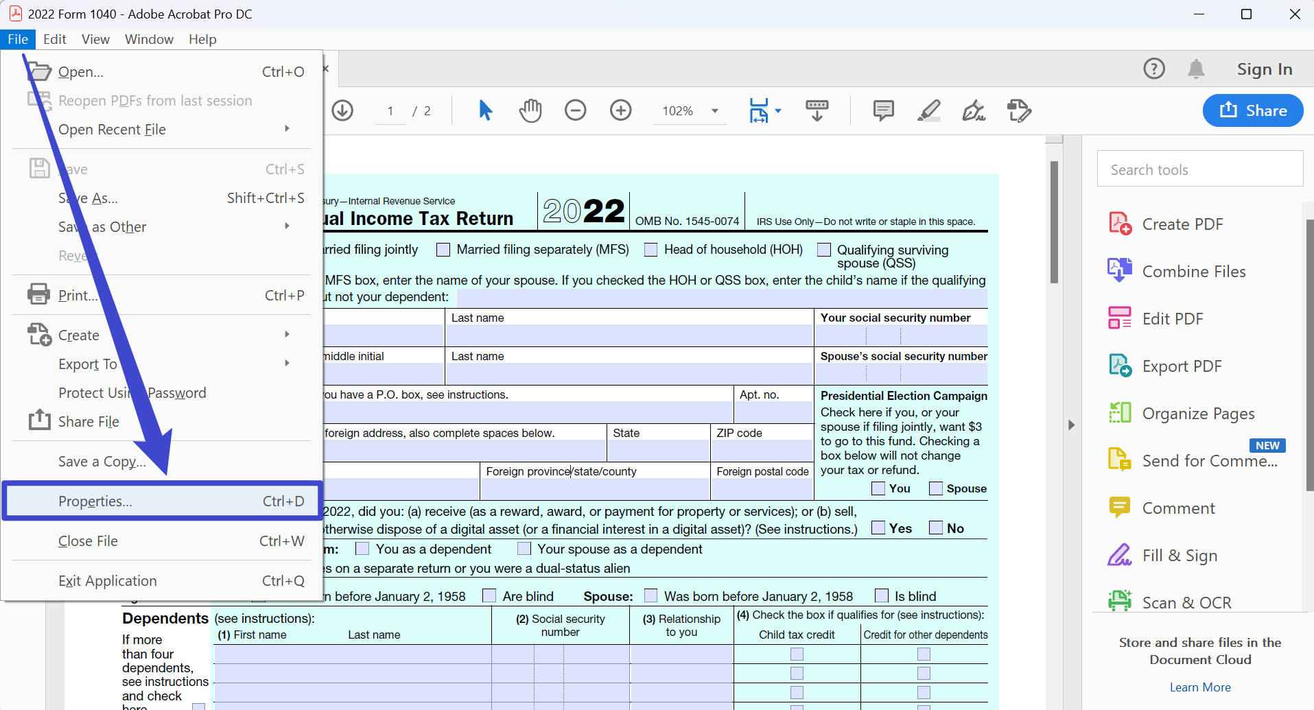Image resolution: width=1314 pixels, height=710 pixels.
Task: Open the Scan & OCR tool
Action: [x=1187, y=602]
